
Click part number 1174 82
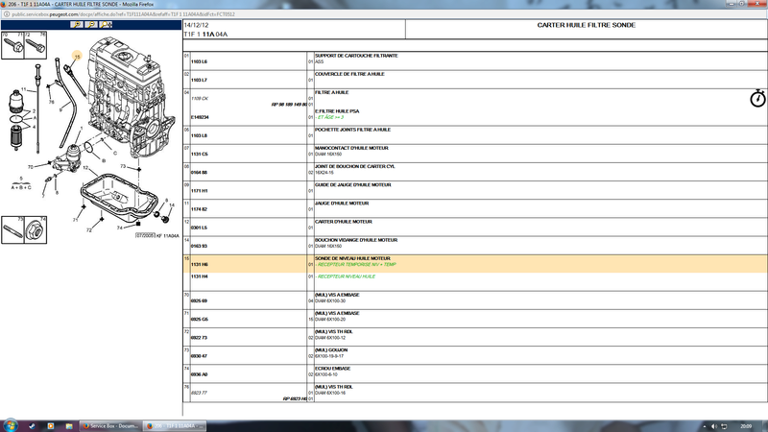tap(199, 209)
